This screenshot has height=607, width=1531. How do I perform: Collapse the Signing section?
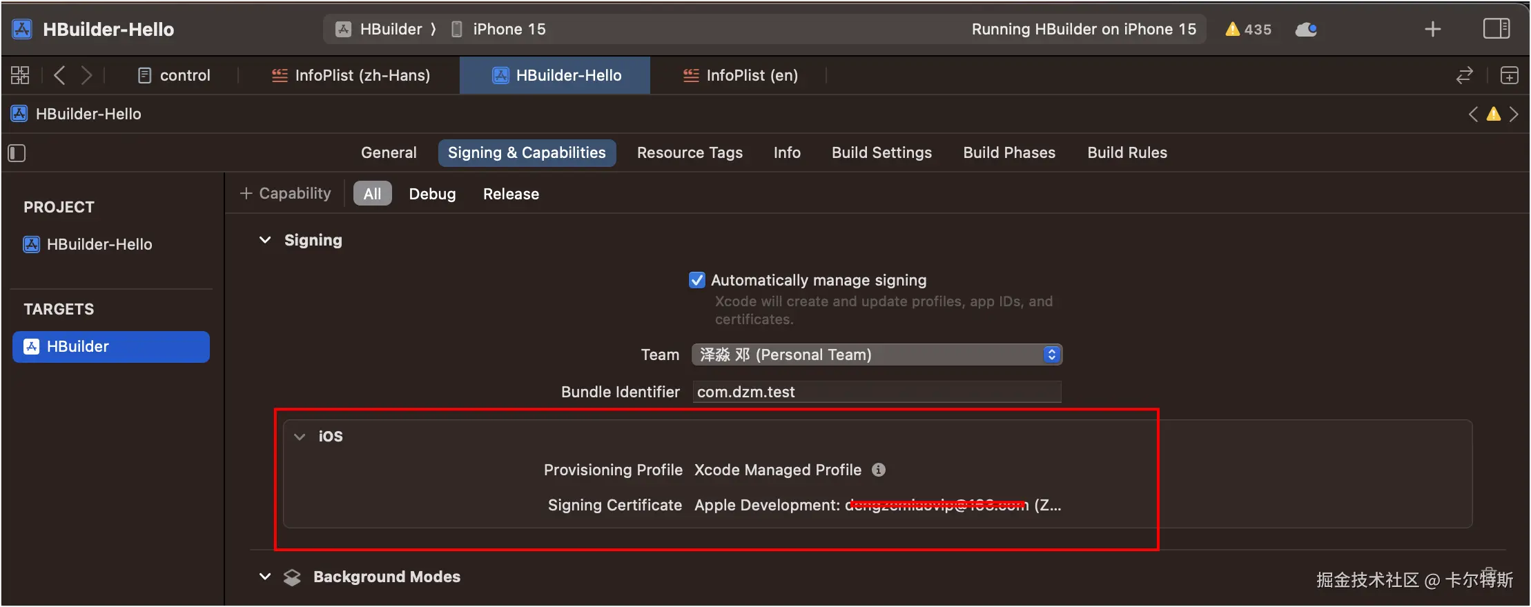tap(265, 240)
